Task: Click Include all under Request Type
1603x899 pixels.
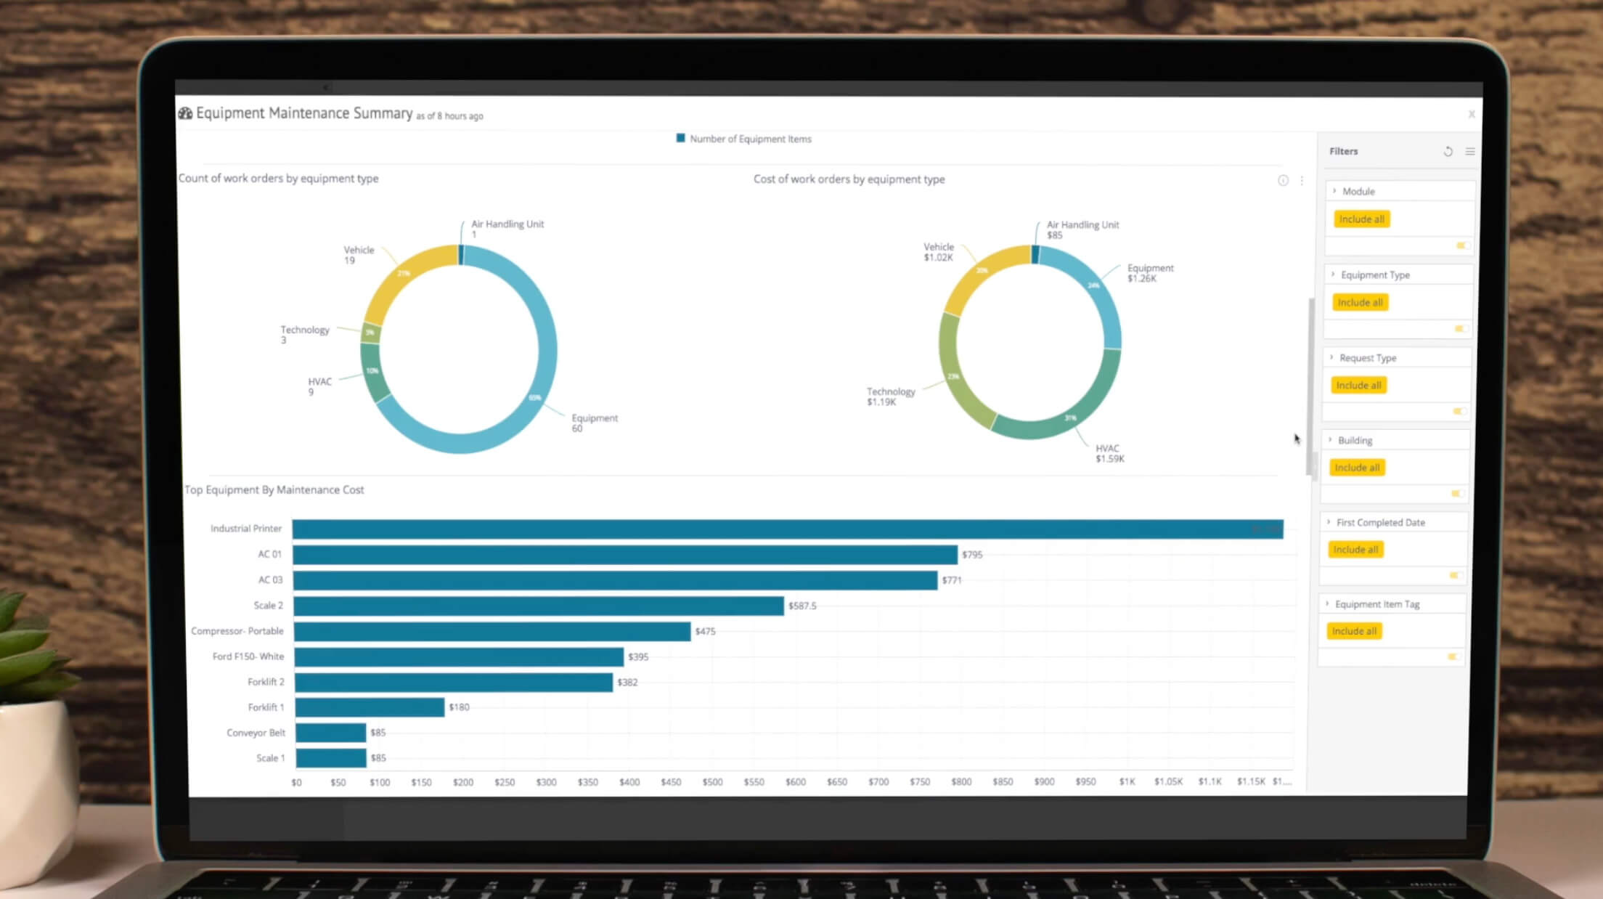Action: 1357,385
